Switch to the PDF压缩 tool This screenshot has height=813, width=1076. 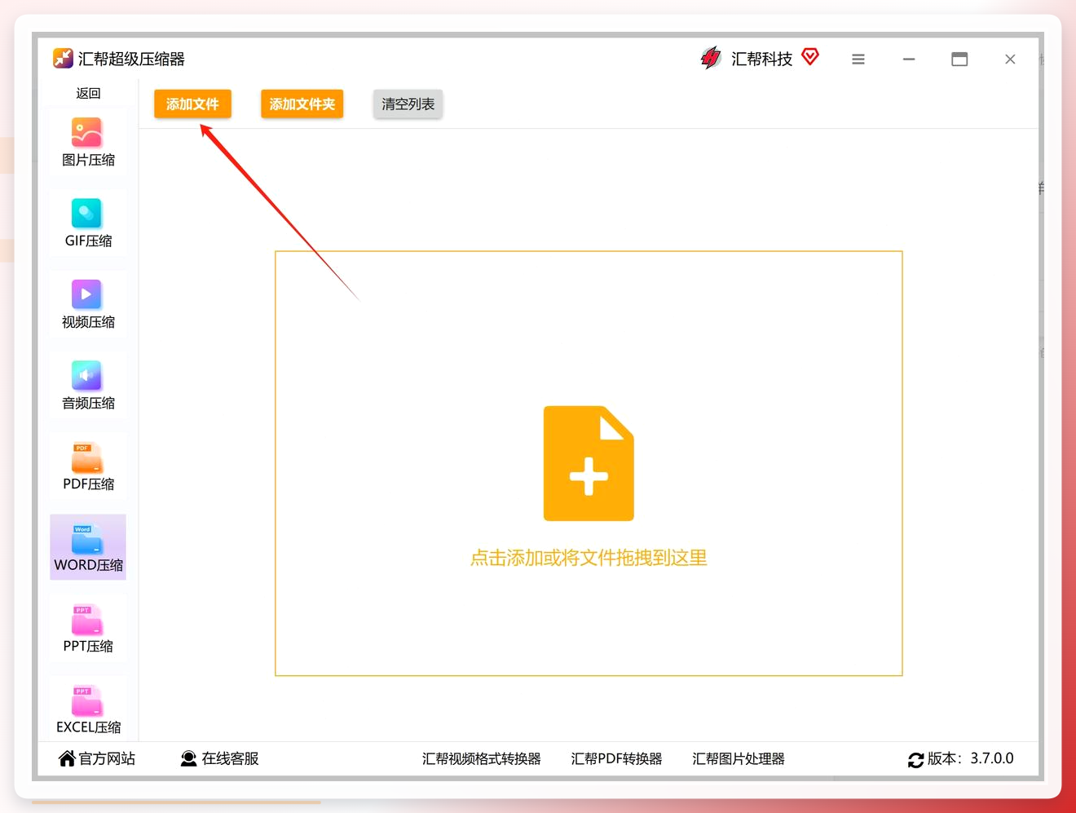(x=88, y=466)
